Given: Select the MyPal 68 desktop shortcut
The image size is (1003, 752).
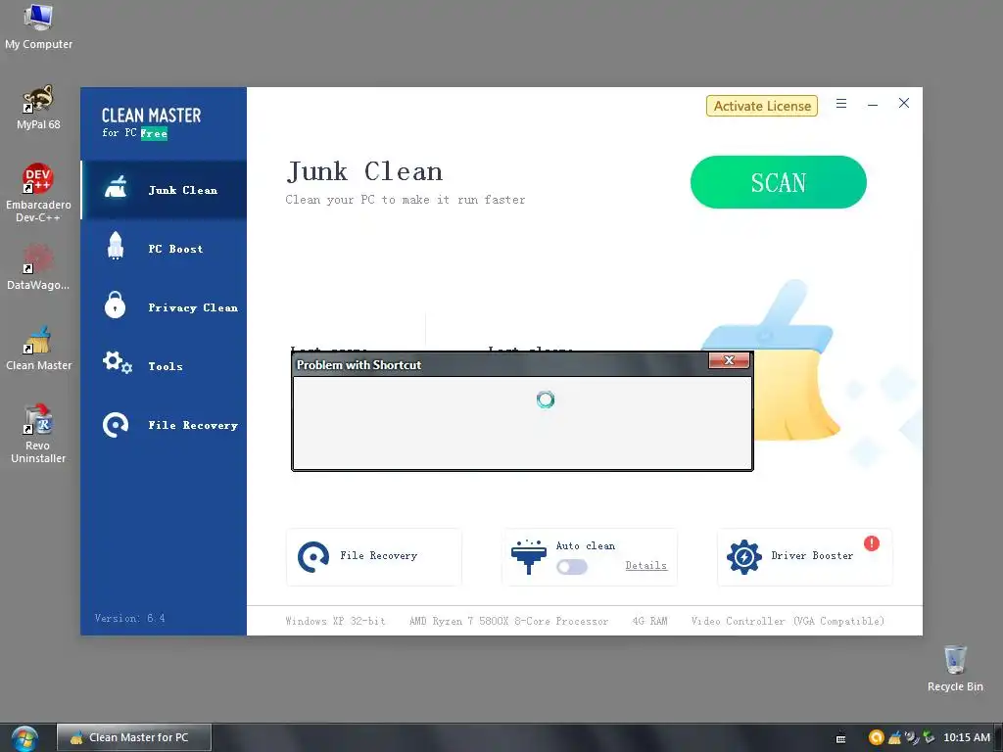Looking at the screenshot, I should pyautogui.click(x=38, y=108).
